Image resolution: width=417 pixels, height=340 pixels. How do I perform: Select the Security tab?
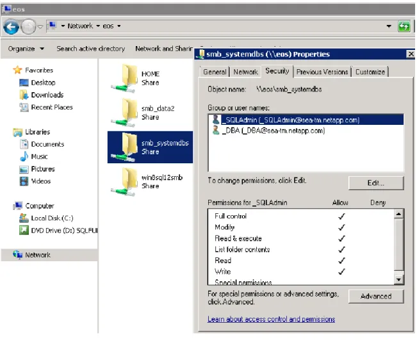pos(277,71)
